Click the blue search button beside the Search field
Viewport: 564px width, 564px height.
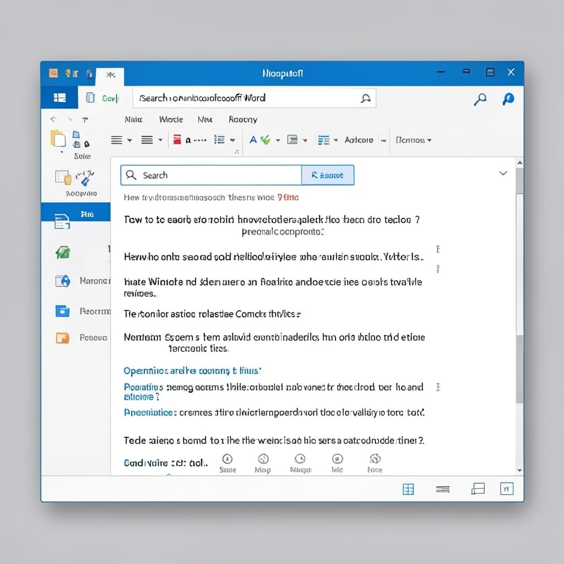pyautogui.click(x=328, y=175)
